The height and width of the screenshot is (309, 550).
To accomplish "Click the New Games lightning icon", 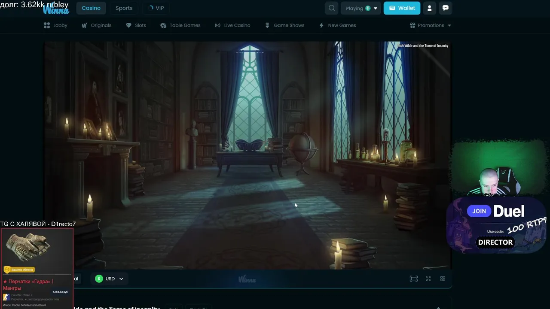I will click(321, 25).
